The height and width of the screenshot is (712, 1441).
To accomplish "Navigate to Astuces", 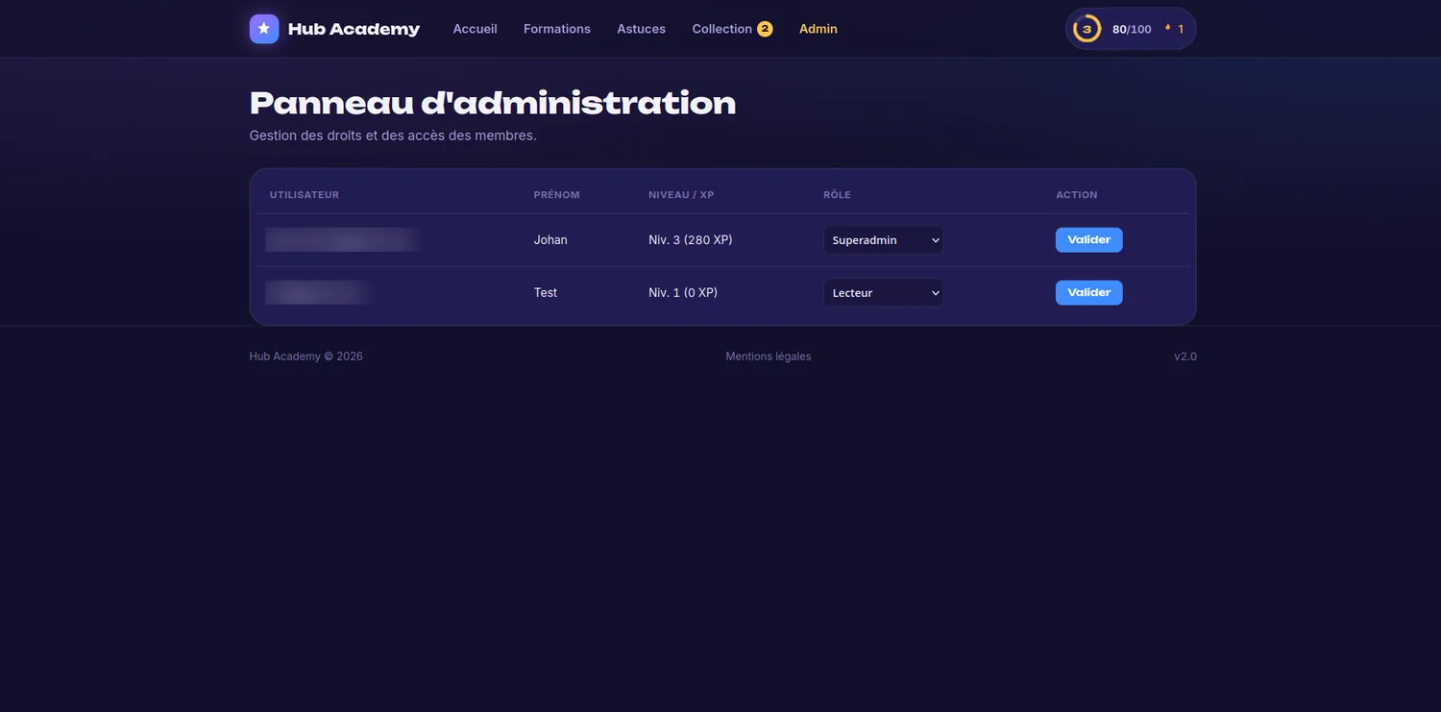I will [642, 29].
